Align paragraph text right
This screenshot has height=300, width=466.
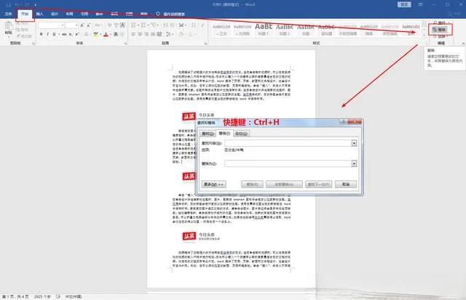coord(146,34)
